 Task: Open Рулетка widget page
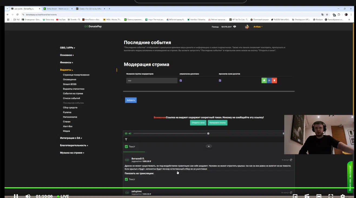click(67, 112)
